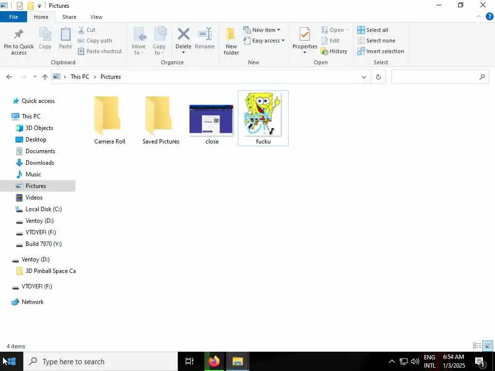The width and height of the screenshot is (495, 371).
Task: Open the blue Help question icon
Action: [x=489, y=17]
